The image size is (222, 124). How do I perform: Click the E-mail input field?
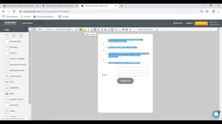(x=133, y=75)
